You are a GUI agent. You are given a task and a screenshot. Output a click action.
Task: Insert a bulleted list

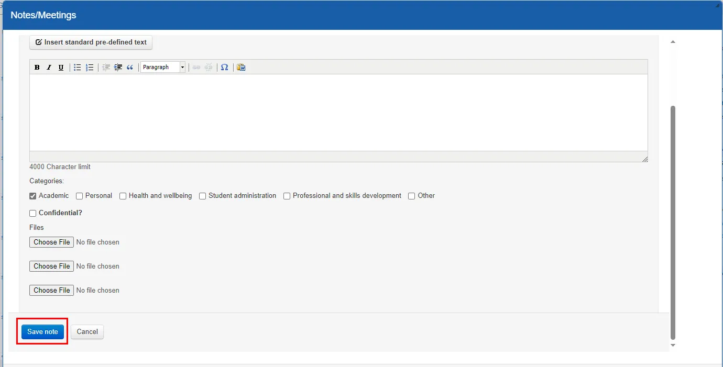[x=77, y=67]
